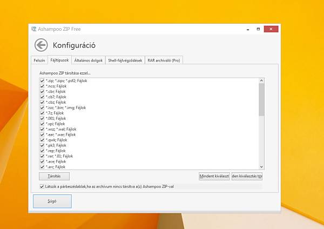This screenshot has width=324, height=229.
Task: Maximize the Ashampoo ZIP Free window
Action: click(x=258, y=29)
